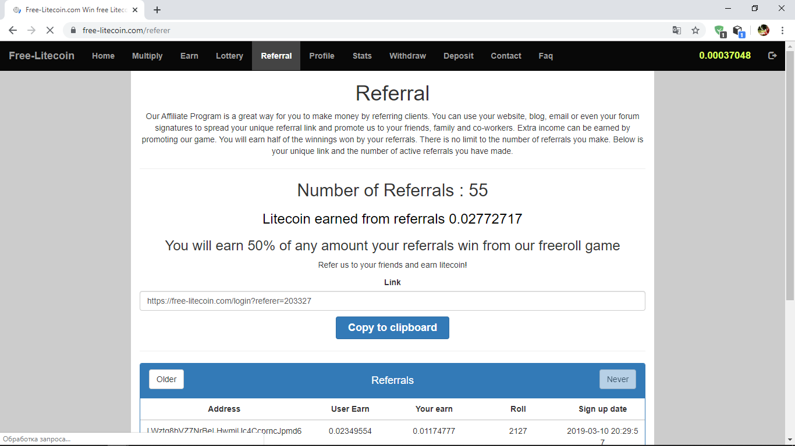
Task: Click the page vertical scrollbar
Action: click(x=790, y=174)
